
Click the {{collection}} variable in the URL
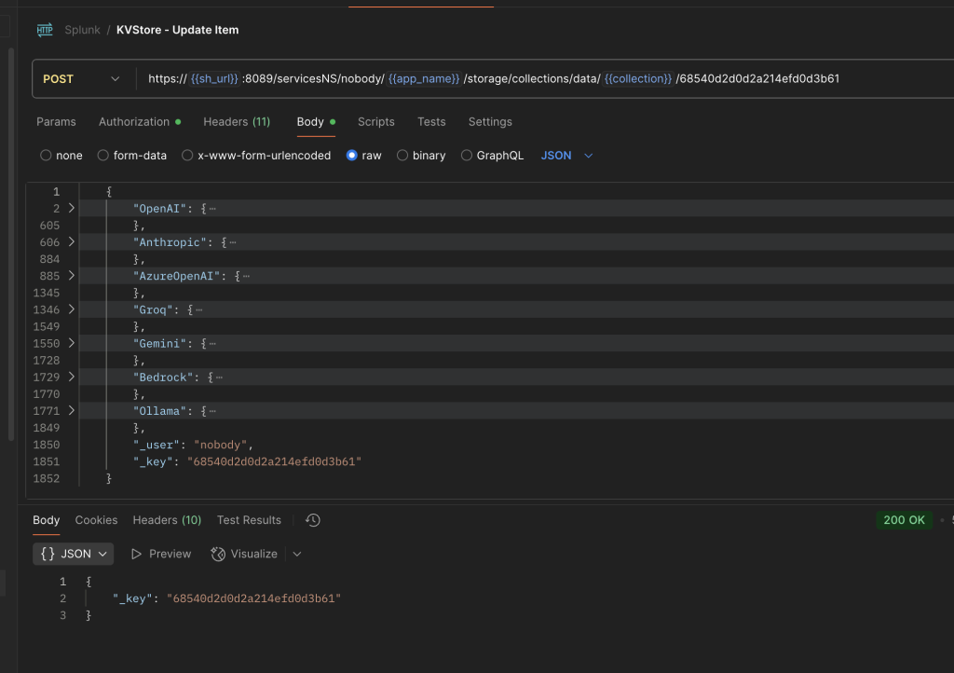[637, 79]
